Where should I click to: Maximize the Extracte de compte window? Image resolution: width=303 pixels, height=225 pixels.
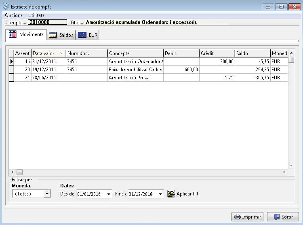[x=281, y=7]
